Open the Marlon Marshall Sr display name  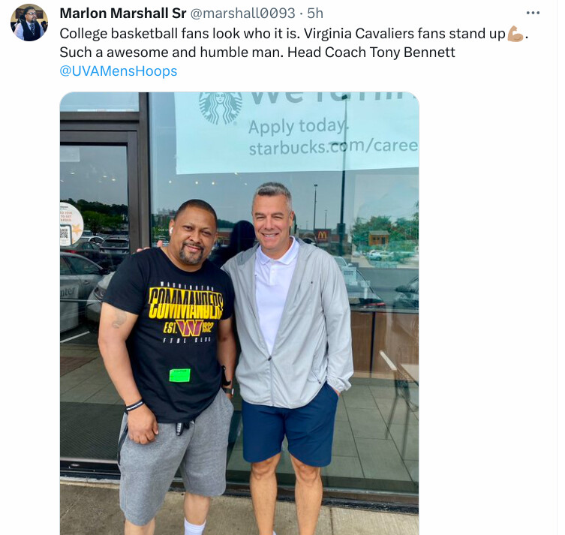(x=123, y=14)
